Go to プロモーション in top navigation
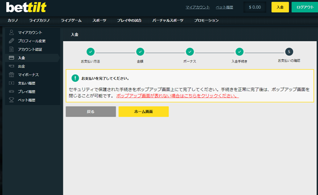 (207, 21)
